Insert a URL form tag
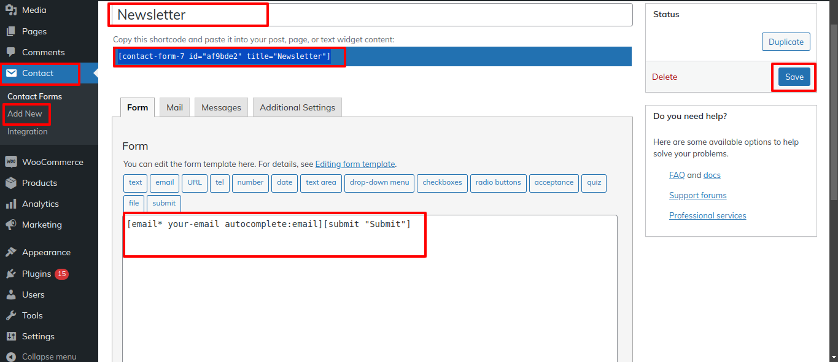 [195, 183]
